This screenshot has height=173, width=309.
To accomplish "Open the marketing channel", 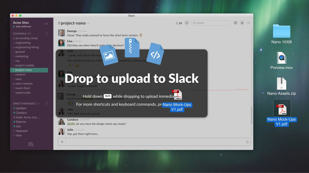I will pos(22,56).
